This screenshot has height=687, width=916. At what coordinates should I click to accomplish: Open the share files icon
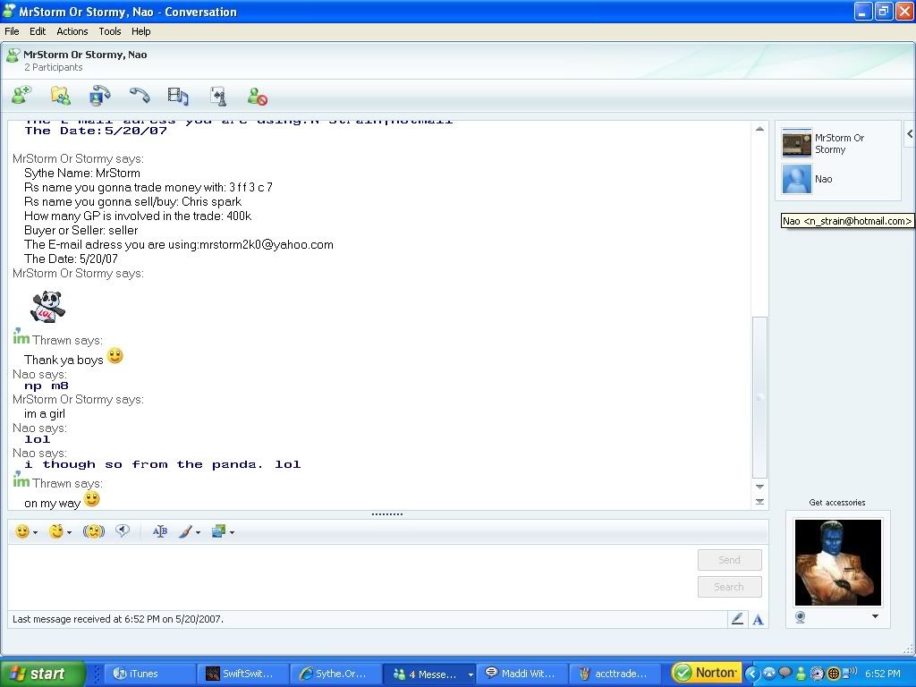(x=61, y=95)
